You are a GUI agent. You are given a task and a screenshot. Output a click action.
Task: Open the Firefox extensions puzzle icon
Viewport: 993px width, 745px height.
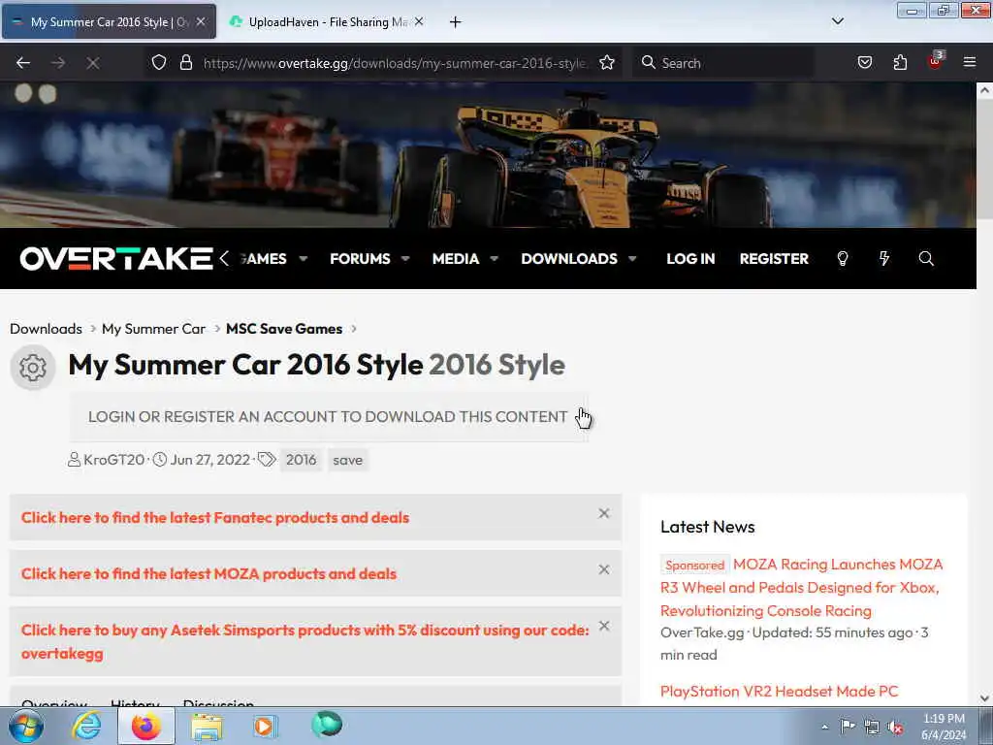tap(900, 62)
